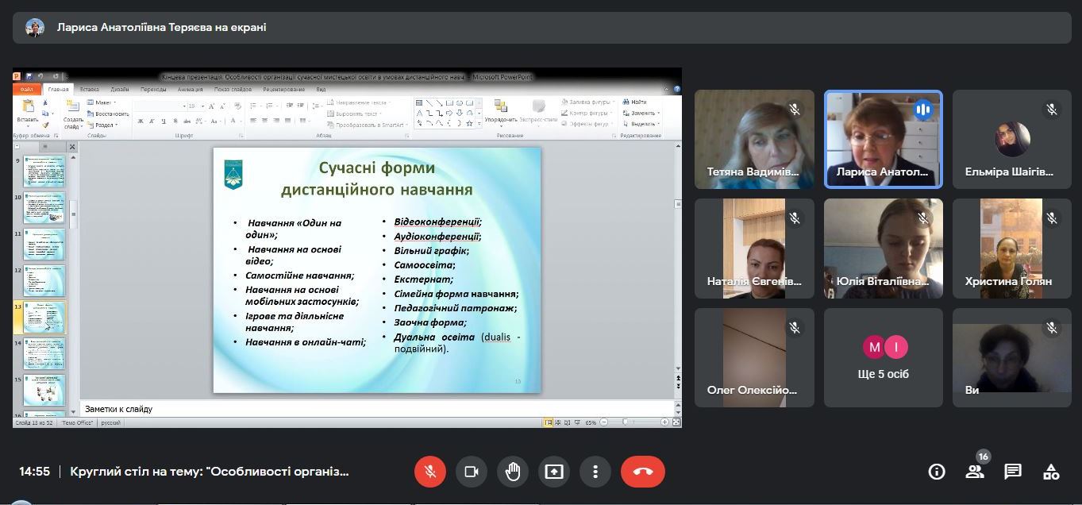
Task: Select the slide 14 thumbnail
Action: [44, 354]
